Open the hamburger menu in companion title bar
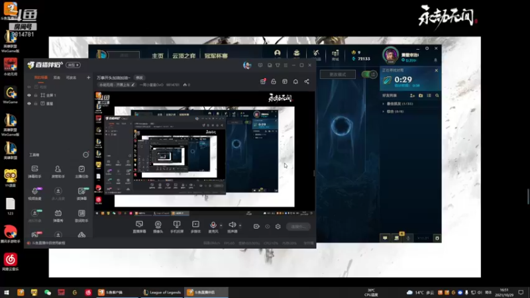Image resolution: width=530 pixels, height=298 pixels. (x=286, y=65)
